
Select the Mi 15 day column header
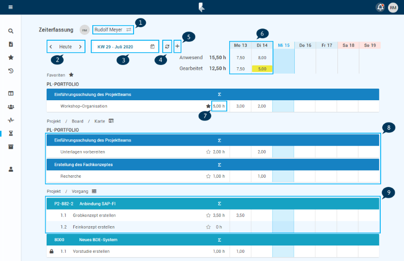tap(284, 45)
